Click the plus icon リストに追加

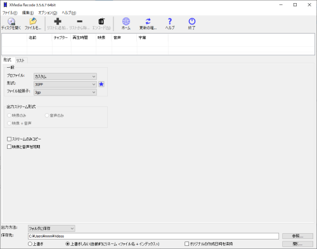pyautogui.click(x=58, y=23)
